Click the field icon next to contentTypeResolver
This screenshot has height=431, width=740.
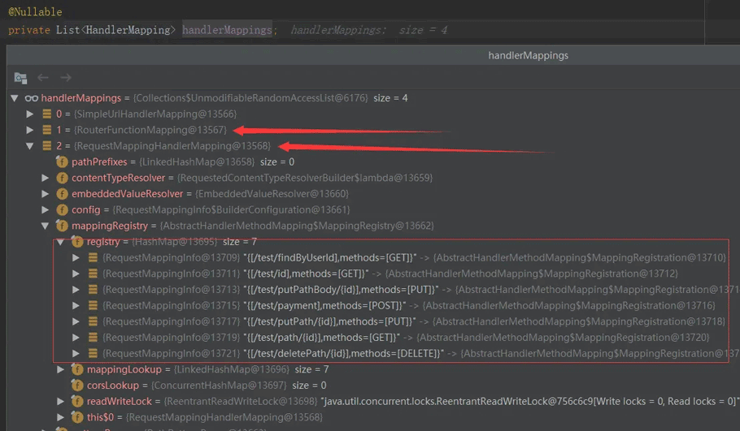[x=62, y=178]
